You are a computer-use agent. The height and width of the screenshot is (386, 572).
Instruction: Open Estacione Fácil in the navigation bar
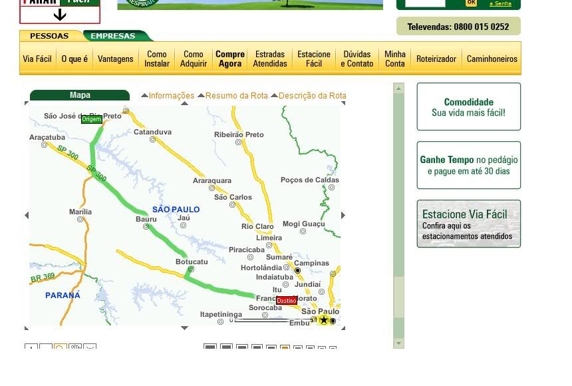pos(314,59)
